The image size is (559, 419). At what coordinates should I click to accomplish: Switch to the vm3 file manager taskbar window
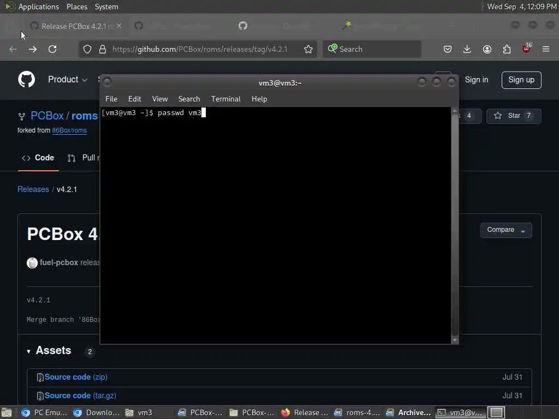[x=148, y=412]
